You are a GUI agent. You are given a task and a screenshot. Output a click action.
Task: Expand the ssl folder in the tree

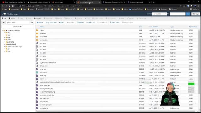(5, 49)
